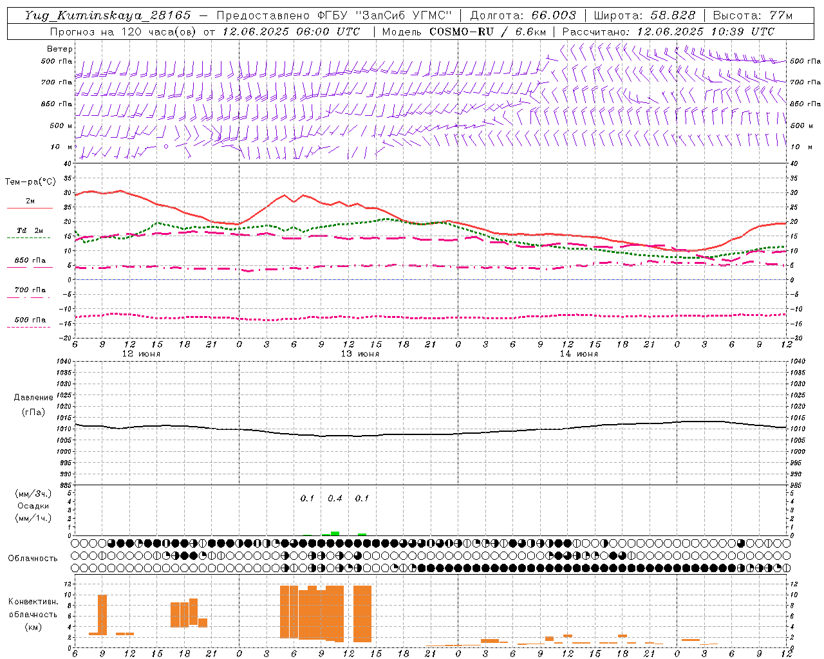824x659 pixels.
Task: Click the (км) convective cloud unit label
Action: (33, 626)
